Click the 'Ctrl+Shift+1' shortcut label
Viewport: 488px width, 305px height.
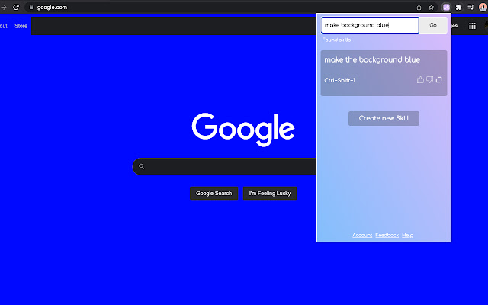point(339,80)
